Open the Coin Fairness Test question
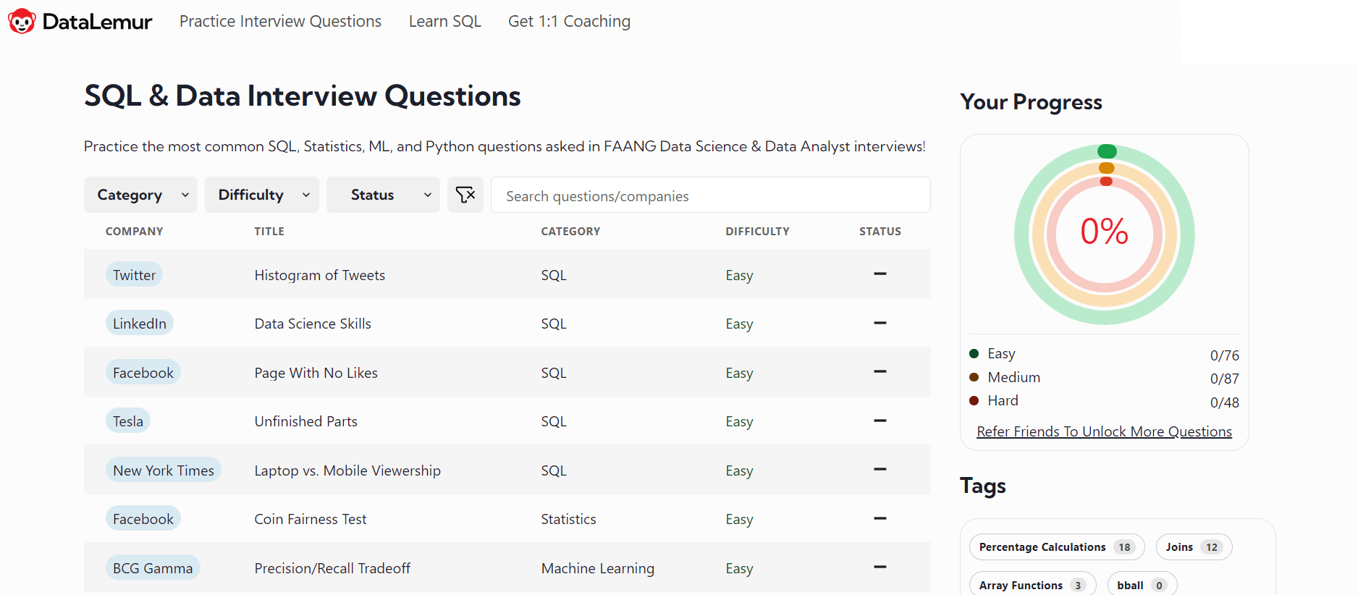 310,519
